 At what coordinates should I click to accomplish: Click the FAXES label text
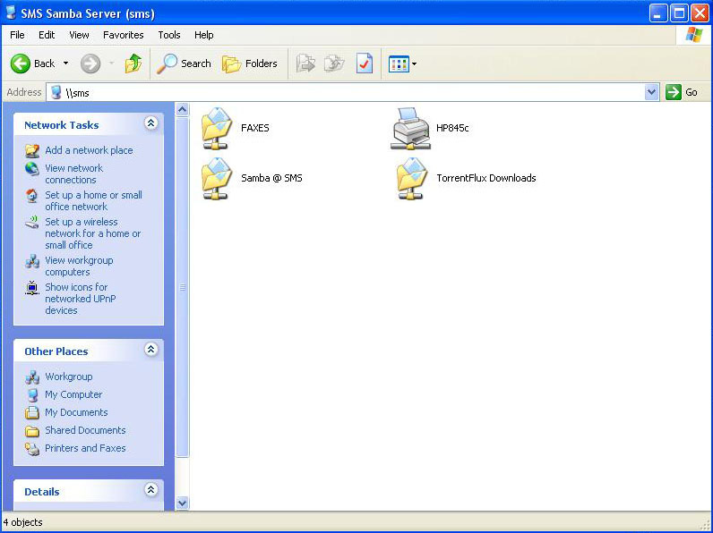pos(255,128)
